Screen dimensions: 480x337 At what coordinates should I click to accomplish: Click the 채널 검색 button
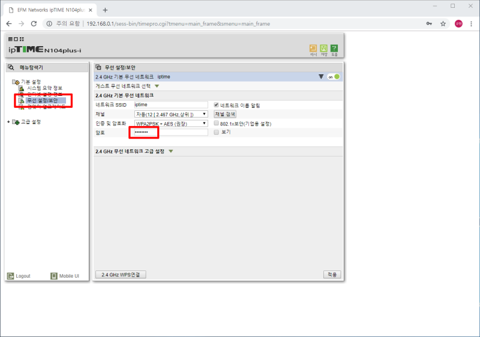[225, 114]
